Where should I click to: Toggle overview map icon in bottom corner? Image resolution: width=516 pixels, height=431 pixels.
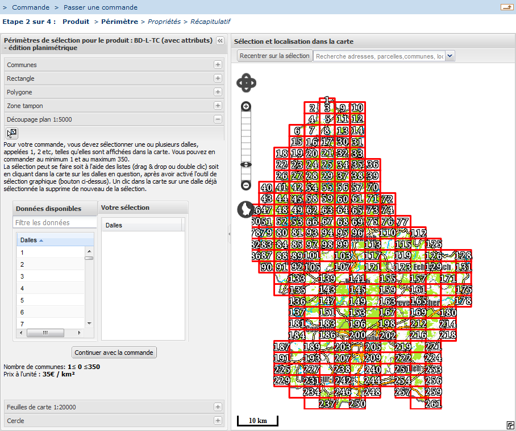510,425
